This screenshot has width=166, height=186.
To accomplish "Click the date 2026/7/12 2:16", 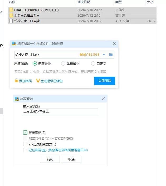I will (x=89, y=16).
